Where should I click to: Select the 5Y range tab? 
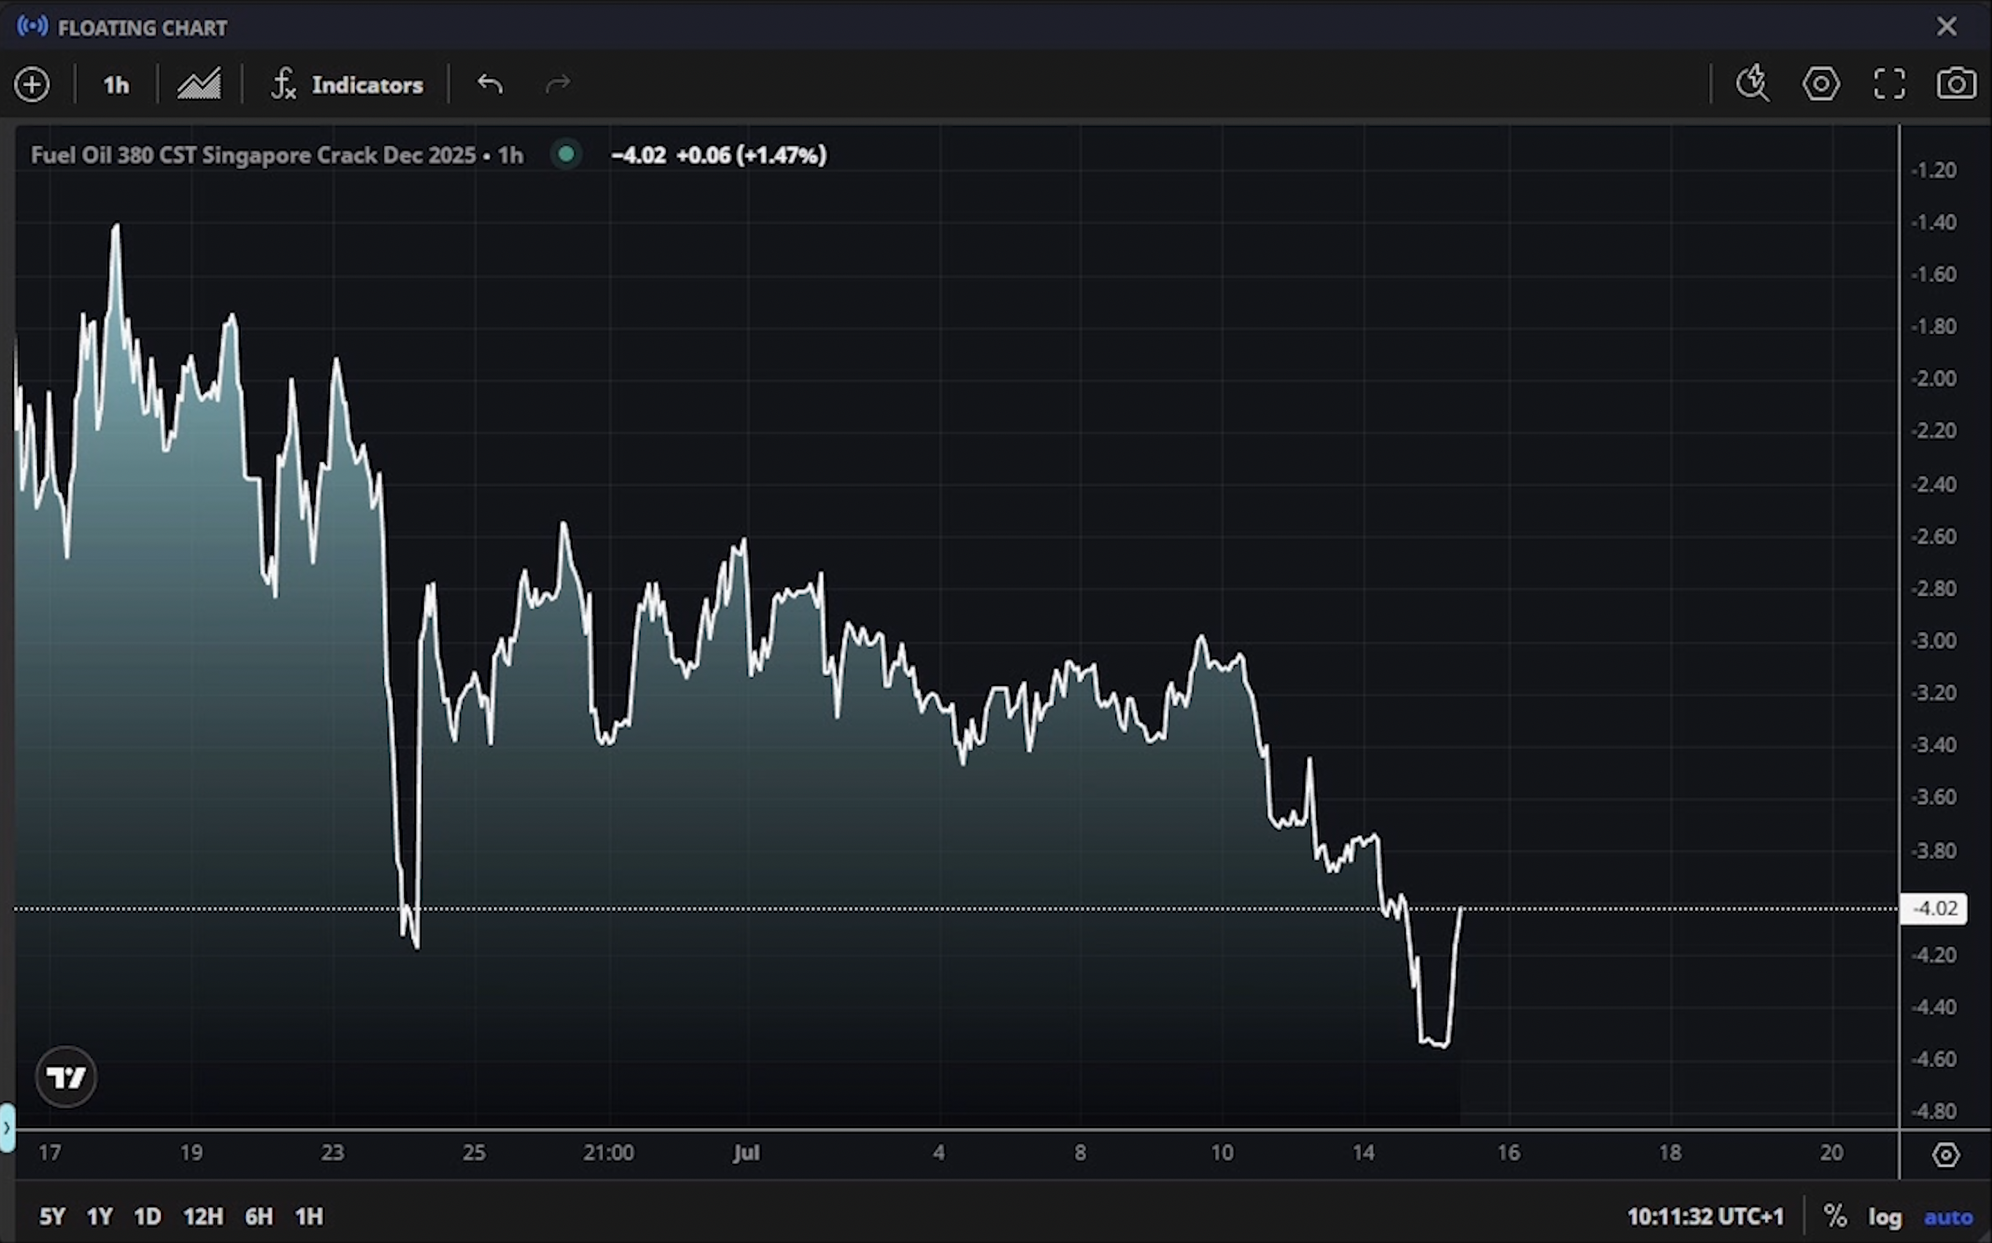[x=52, y=1216]
